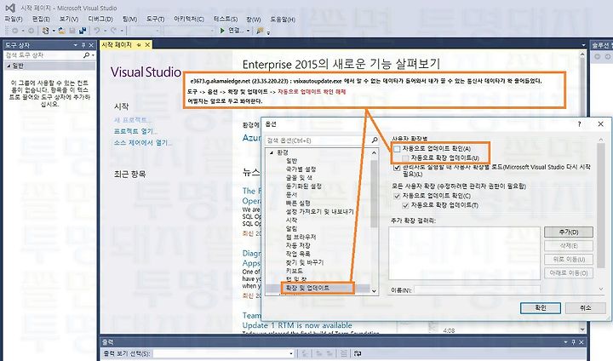The height and width of the screenshot is (361, 613).
Task: Click the 확인 button in options dialog
Action: [541, 308]
